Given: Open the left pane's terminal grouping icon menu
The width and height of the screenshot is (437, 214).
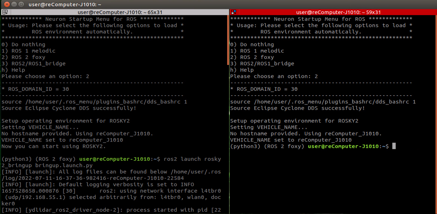Looking at the screenshot, I should [5, 12].
